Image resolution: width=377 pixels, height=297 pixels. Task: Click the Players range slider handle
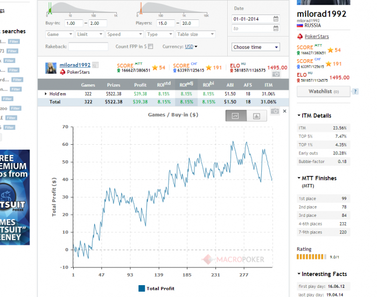[141, 9]
